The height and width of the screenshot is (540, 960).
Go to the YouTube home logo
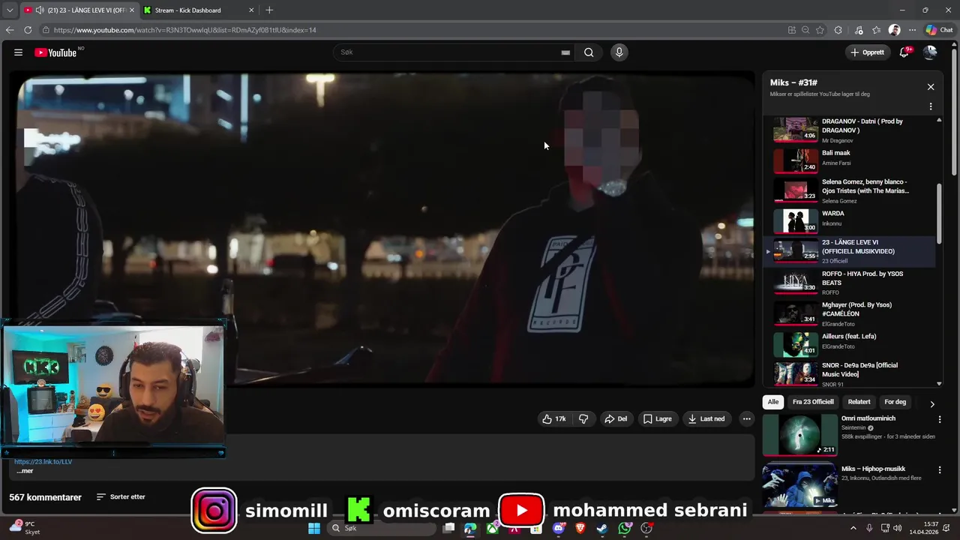point(56,52)
